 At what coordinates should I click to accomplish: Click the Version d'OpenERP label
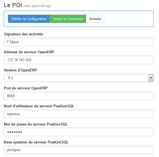pyautogui.click(x=20, y=70)
